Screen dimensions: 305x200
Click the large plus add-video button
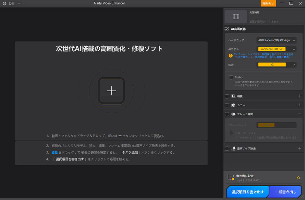[111, 91]
